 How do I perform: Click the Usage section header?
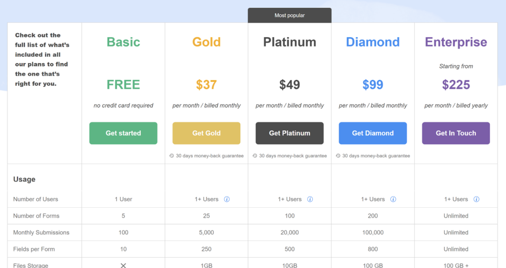point(24,179)
